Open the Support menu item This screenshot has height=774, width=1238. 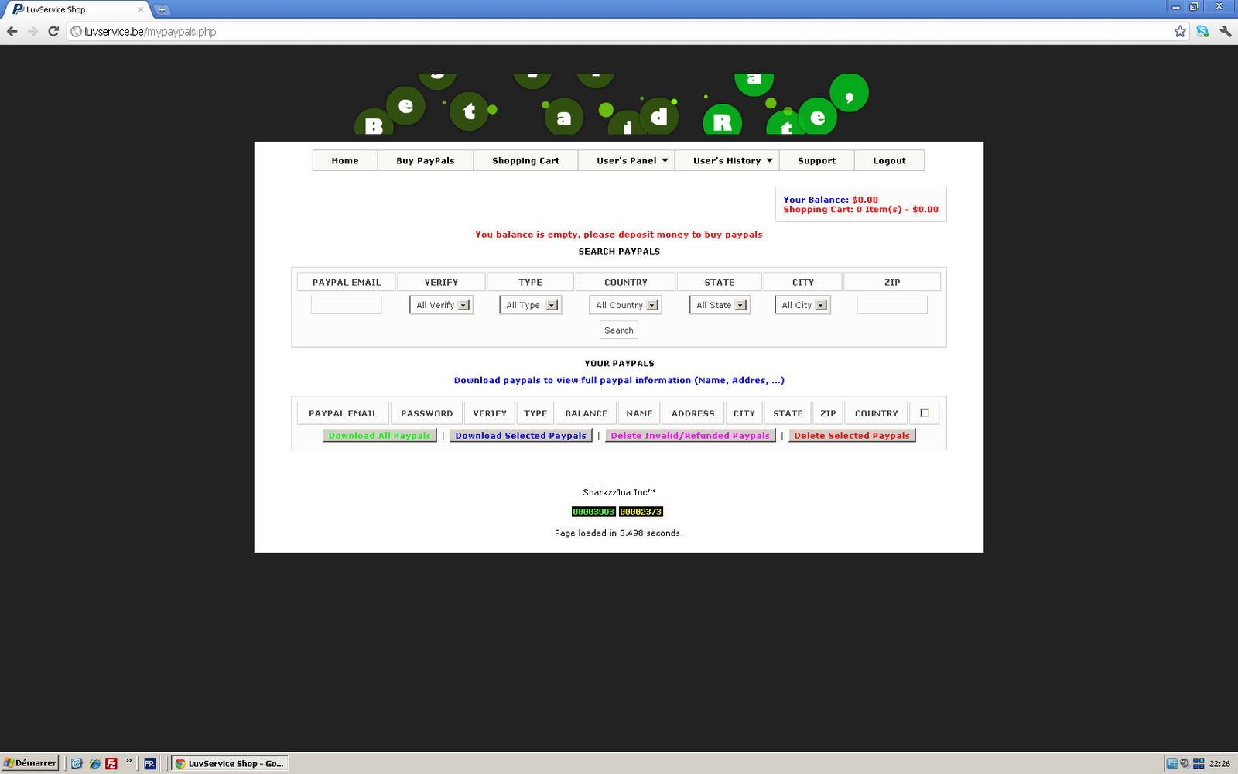point(817,160)
